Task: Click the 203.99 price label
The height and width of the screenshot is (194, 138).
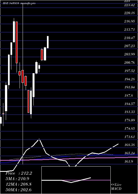Action: tap(129, 54)
